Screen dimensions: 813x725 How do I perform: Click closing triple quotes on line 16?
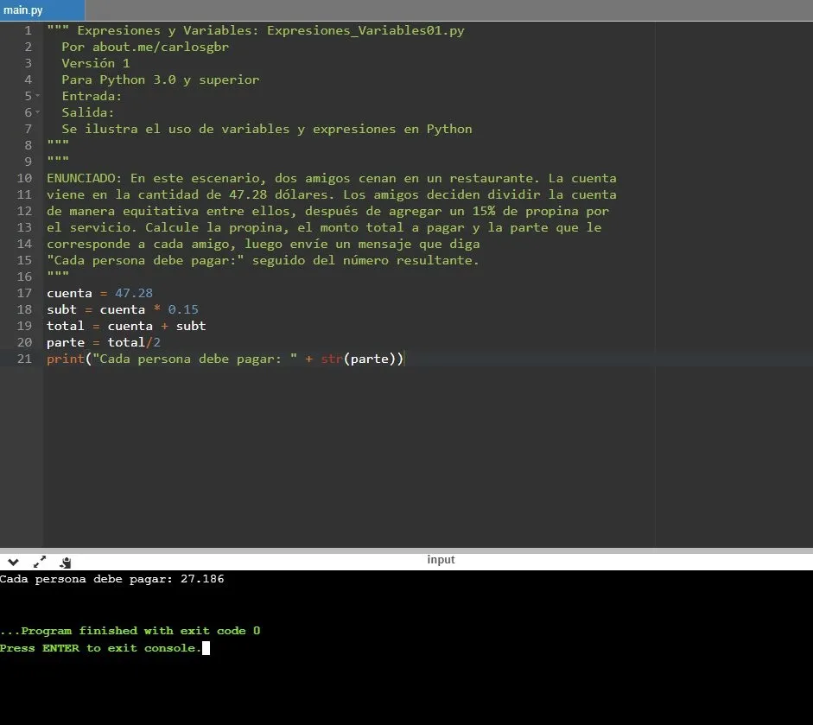tap(58, 274)
